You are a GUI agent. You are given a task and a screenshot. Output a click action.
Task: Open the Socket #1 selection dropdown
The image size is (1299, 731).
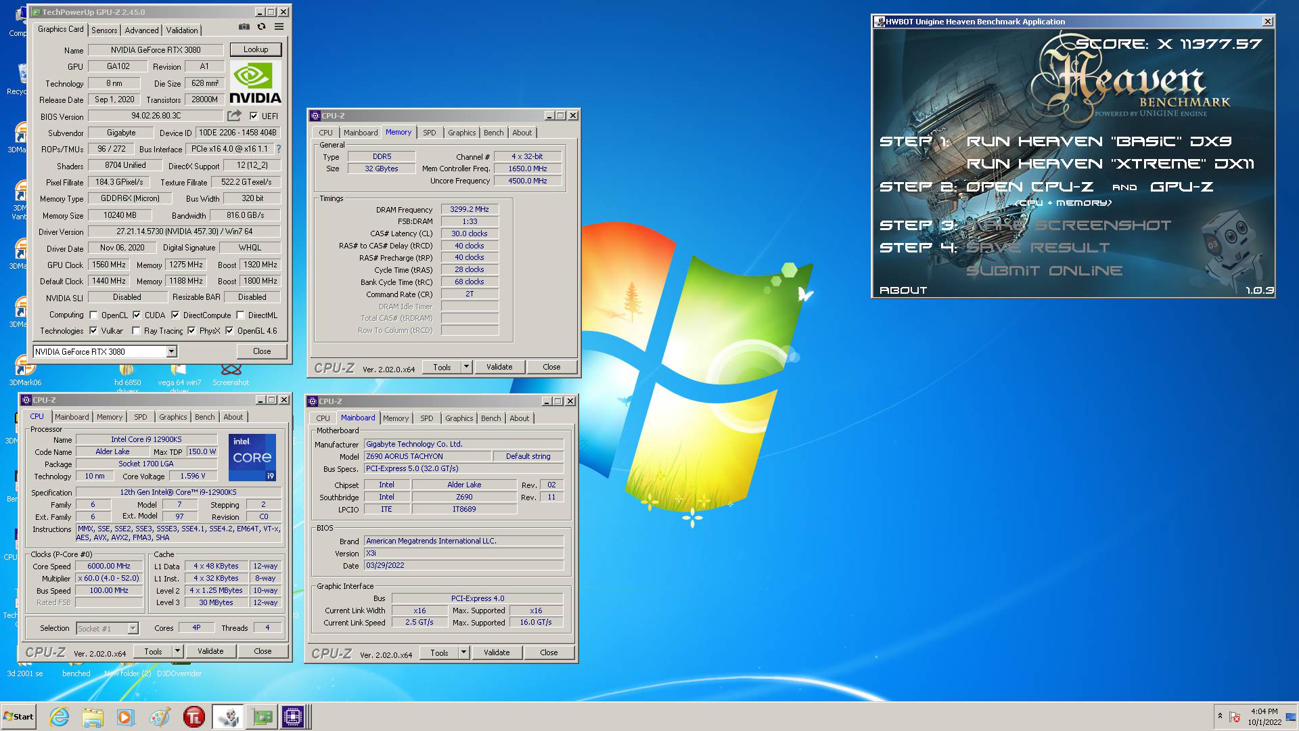click(x=108, y=628)
